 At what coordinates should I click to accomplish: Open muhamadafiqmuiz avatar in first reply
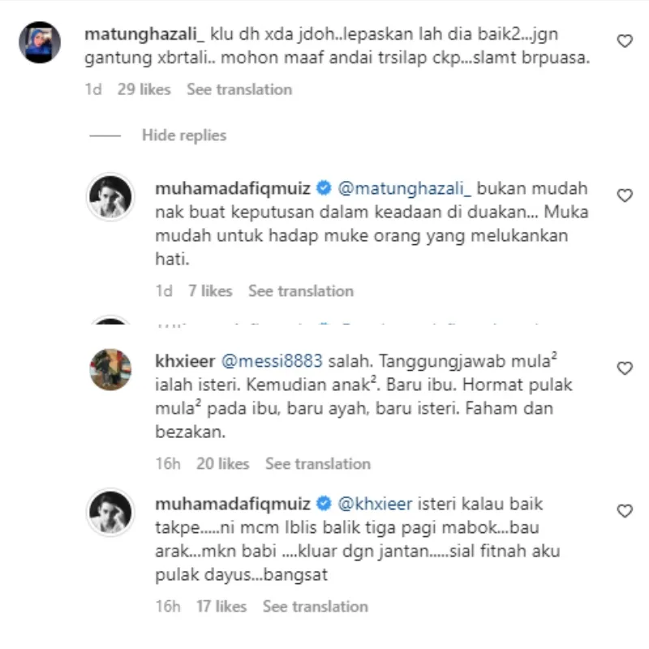110,196
